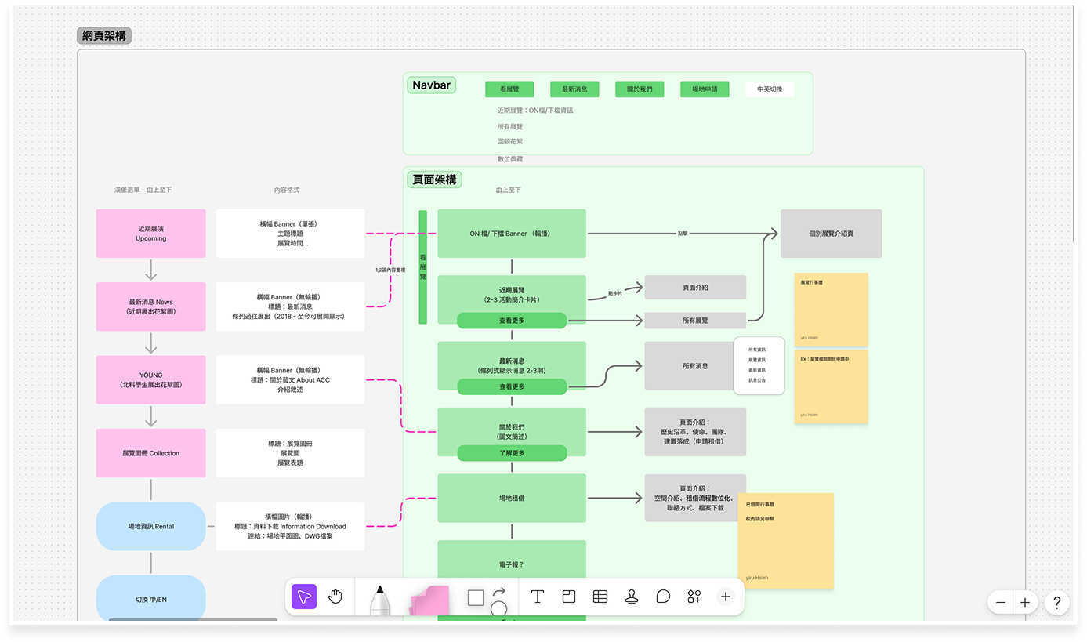Select the 最新消息 navbar item
Screen dimensions: 1087x642
574,89
